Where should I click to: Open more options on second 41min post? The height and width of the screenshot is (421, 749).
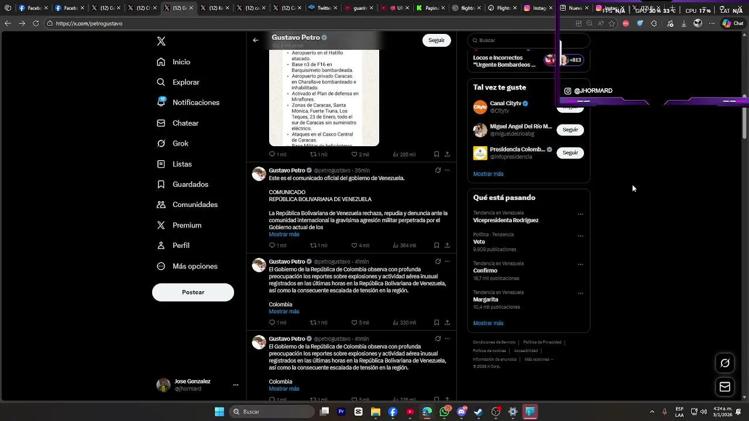click(x=447, y=339)
